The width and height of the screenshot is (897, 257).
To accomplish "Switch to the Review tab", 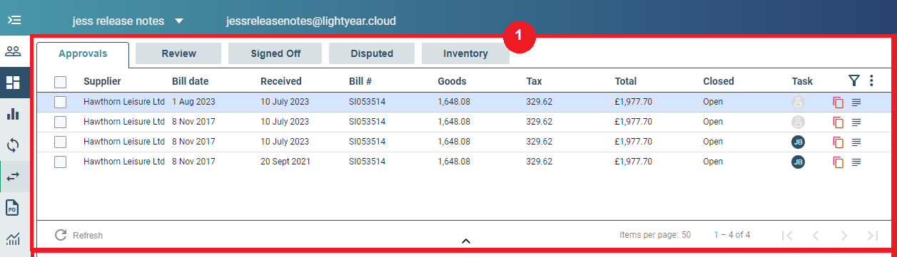I will point(178,53).
